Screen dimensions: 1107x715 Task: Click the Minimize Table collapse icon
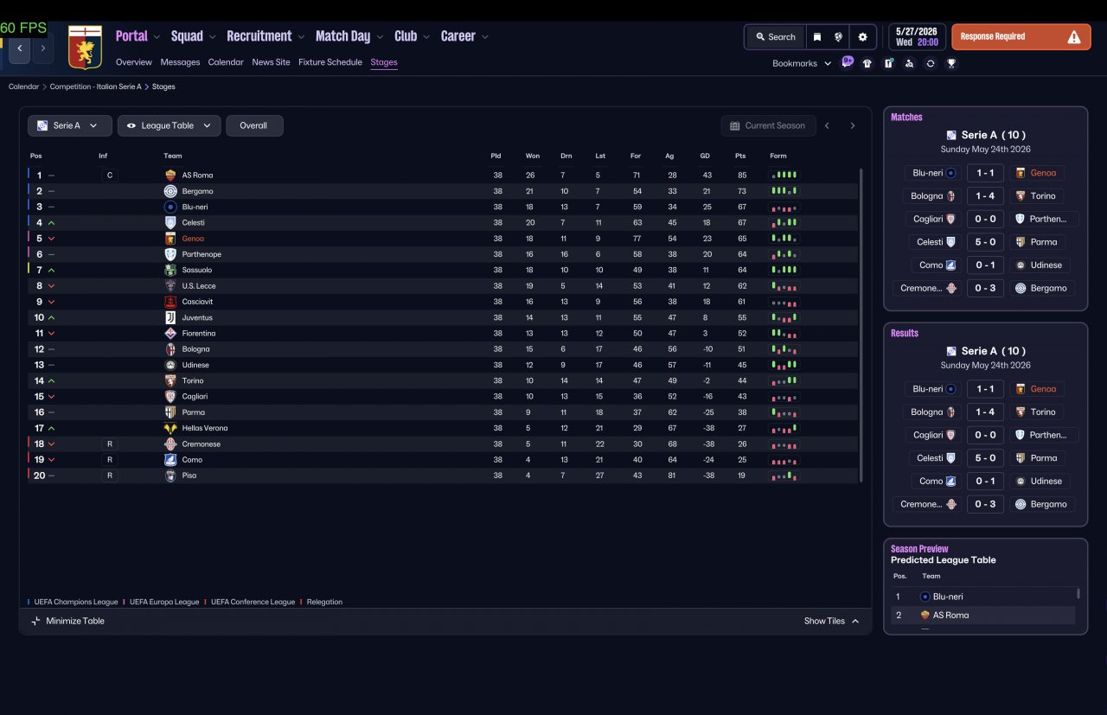pos(35,621)
